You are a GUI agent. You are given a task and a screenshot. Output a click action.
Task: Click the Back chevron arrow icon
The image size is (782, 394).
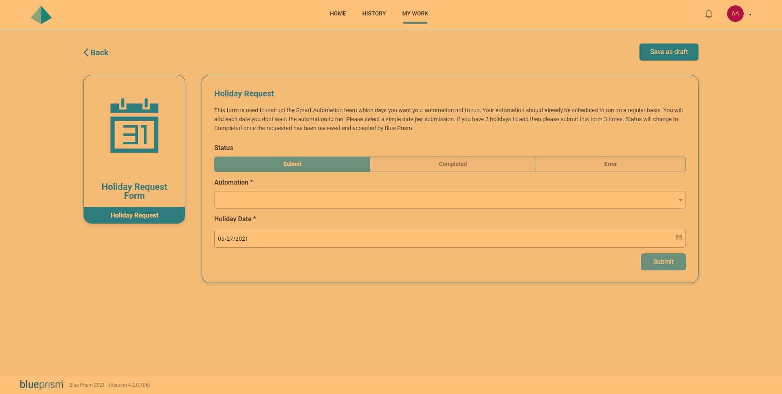[x=86, y=52]
